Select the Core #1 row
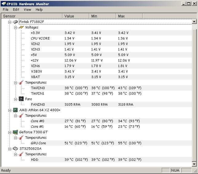The image size is (198, 174). (x=111, y=127)
